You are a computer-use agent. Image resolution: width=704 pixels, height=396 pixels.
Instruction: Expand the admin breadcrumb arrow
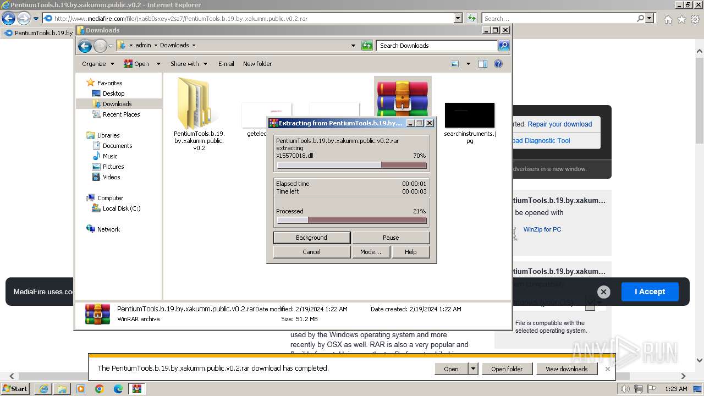tap(155, 46)
